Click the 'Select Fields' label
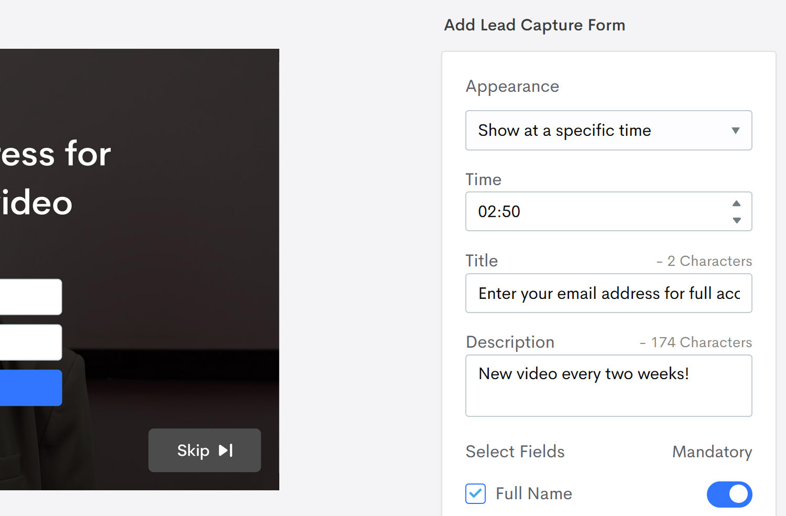 coord(515,451)
